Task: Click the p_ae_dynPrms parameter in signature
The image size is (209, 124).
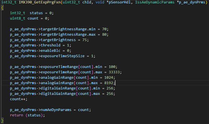Action: click(192, 2)
